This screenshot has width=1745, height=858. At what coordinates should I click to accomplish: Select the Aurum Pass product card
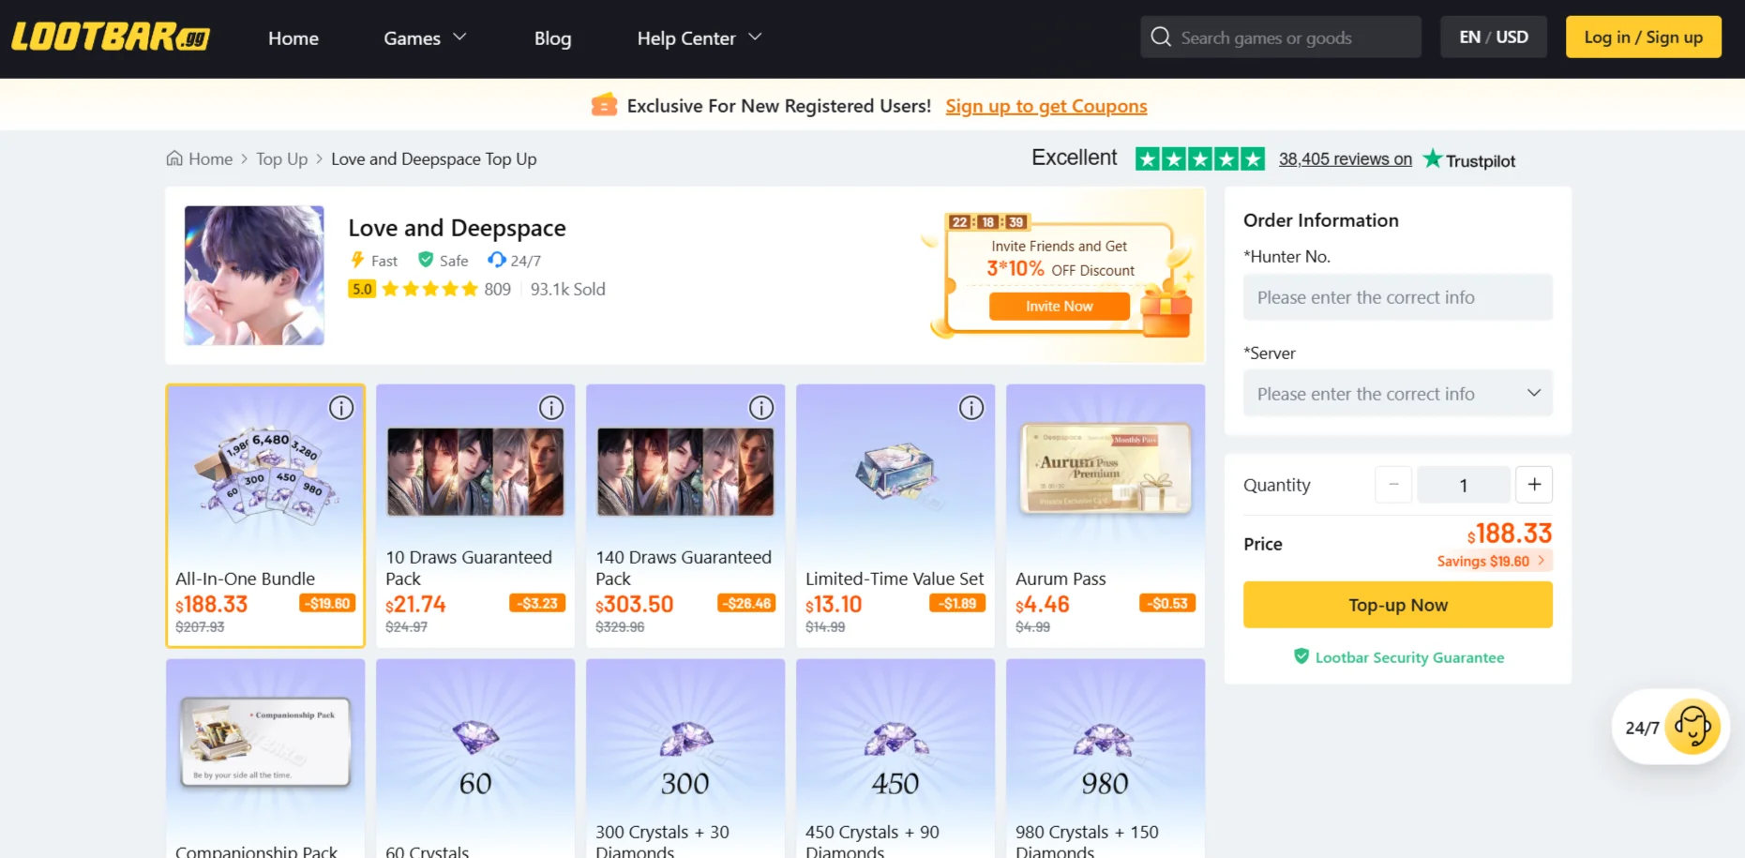pos(1105,515)
